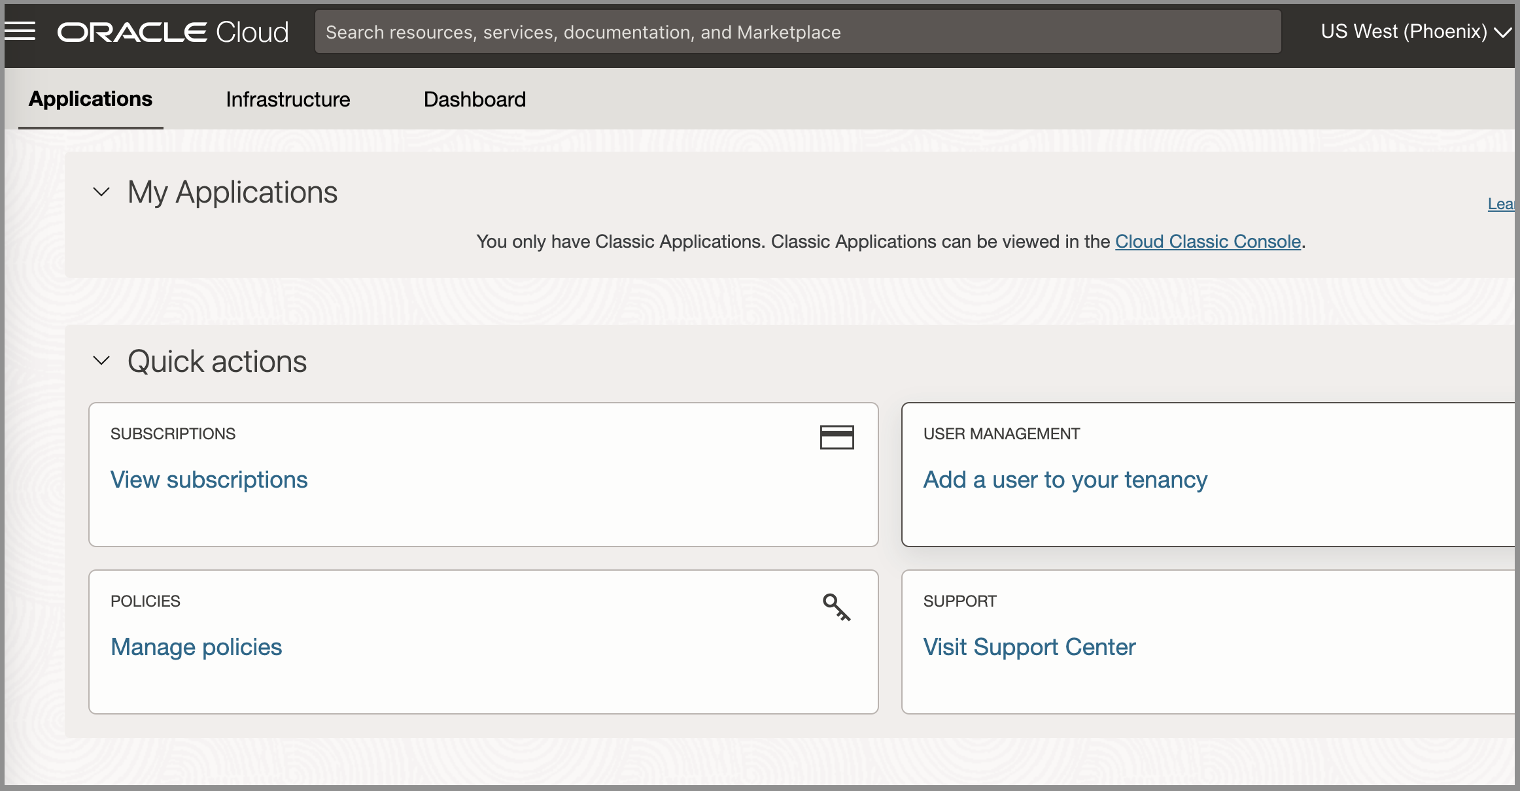Open the hamburger navigation menu
The height and width of the screenshot is (791, 1520).
pyautogui.click(x=20, y=31)
